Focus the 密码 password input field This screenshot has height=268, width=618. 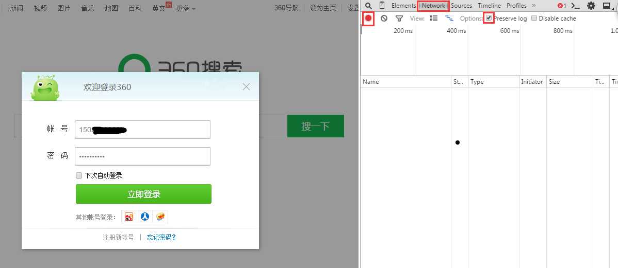[143, 156]
